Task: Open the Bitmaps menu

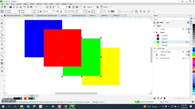Action: coord(39,4)
